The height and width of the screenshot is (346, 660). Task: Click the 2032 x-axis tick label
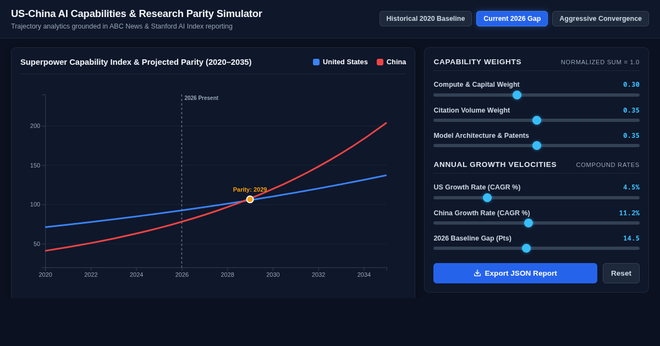click(x=318, y=275)
